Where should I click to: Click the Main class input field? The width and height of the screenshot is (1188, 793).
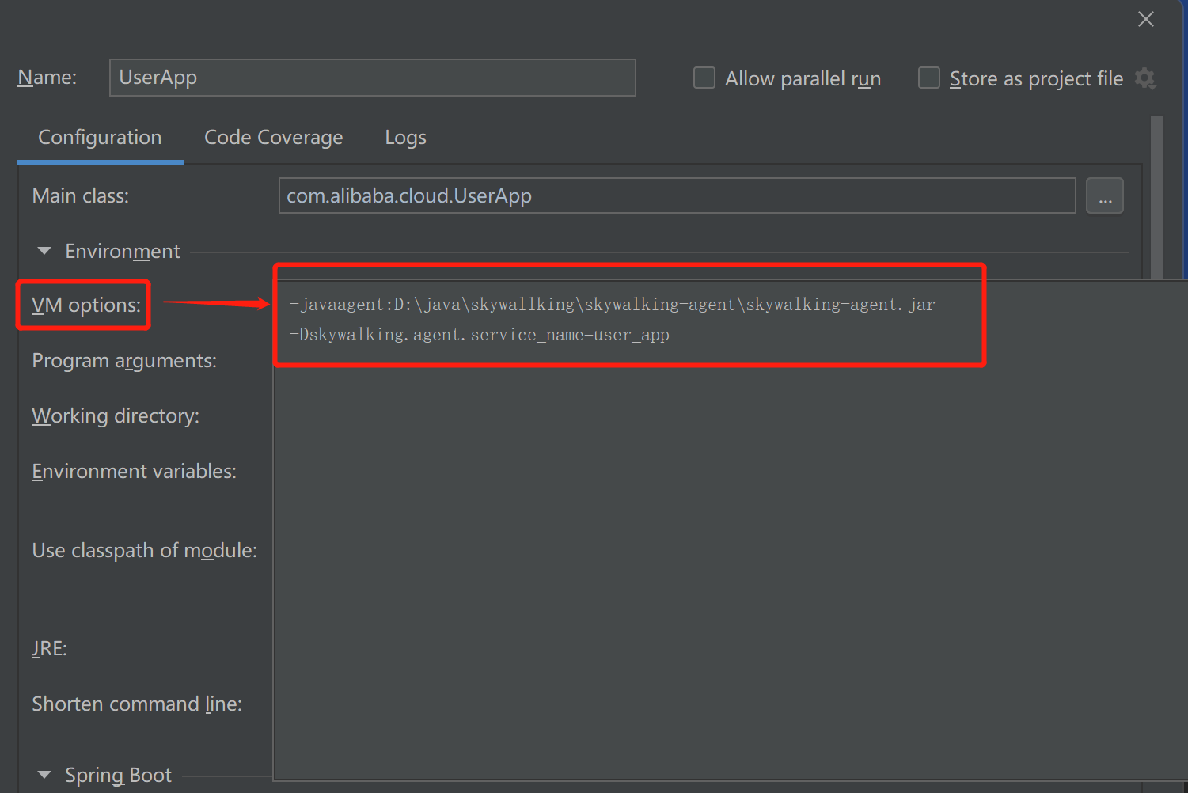(x=677, y=195)
